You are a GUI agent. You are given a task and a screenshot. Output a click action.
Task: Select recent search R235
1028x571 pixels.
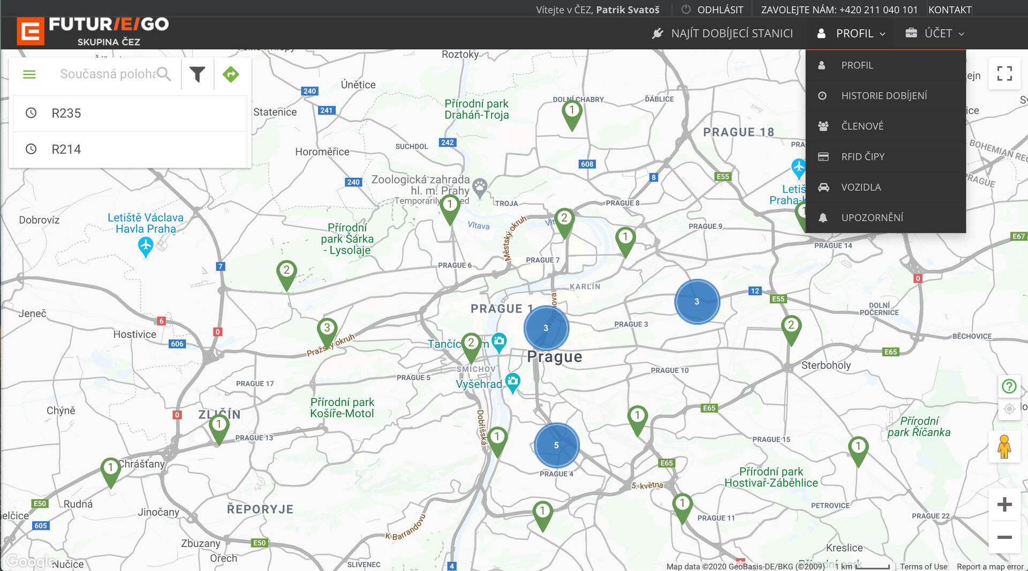(66, 113)
